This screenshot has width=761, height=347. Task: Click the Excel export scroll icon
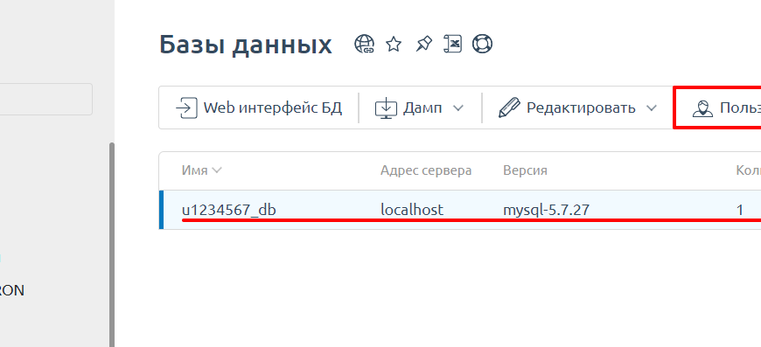tap(453, 44)
